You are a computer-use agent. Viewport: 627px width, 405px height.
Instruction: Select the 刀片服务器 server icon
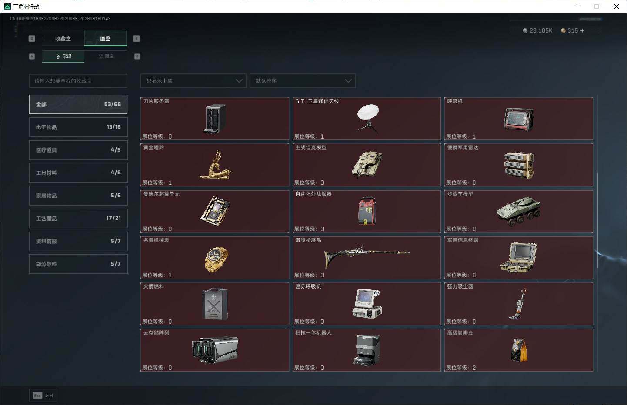pyautogui.click(x=216, y=119)
